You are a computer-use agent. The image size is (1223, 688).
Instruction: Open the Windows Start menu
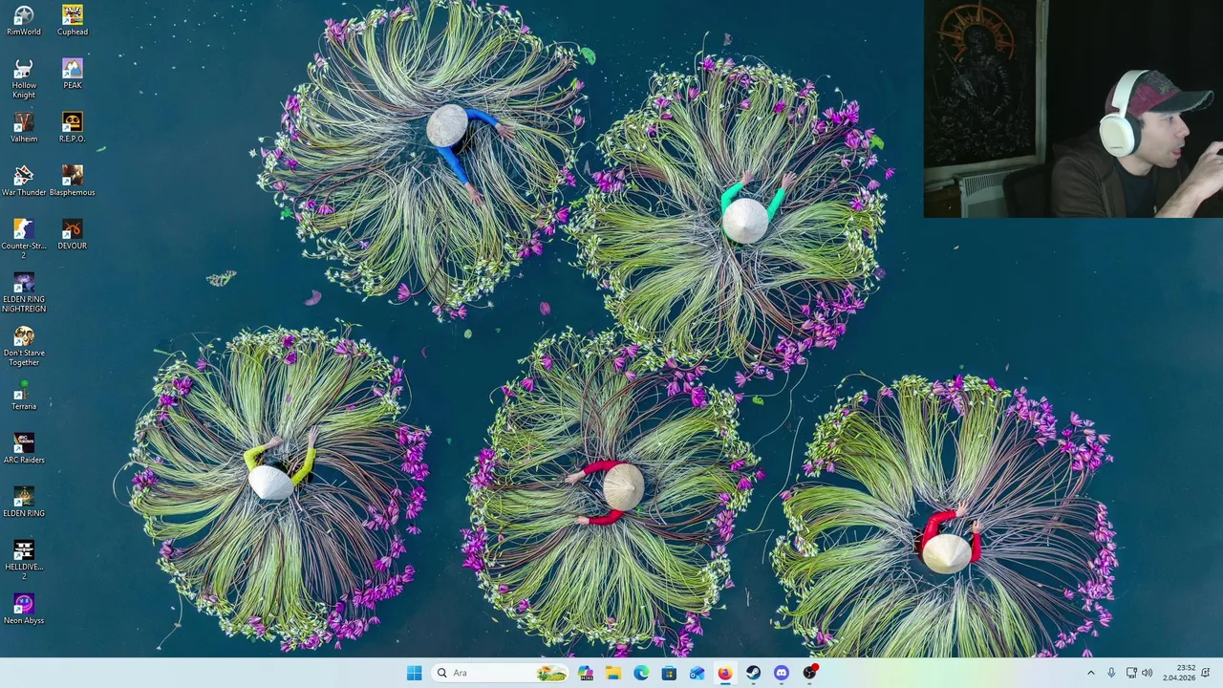click(414, 673)
